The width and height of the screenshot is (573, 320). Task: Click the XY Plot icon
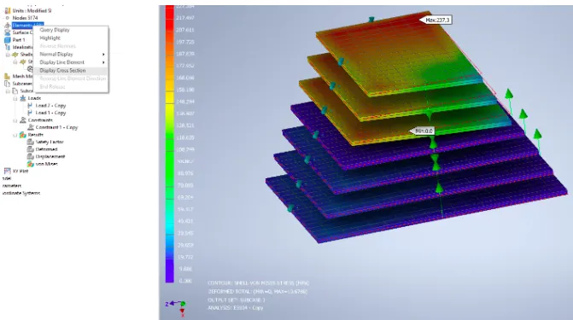(8, 171)
